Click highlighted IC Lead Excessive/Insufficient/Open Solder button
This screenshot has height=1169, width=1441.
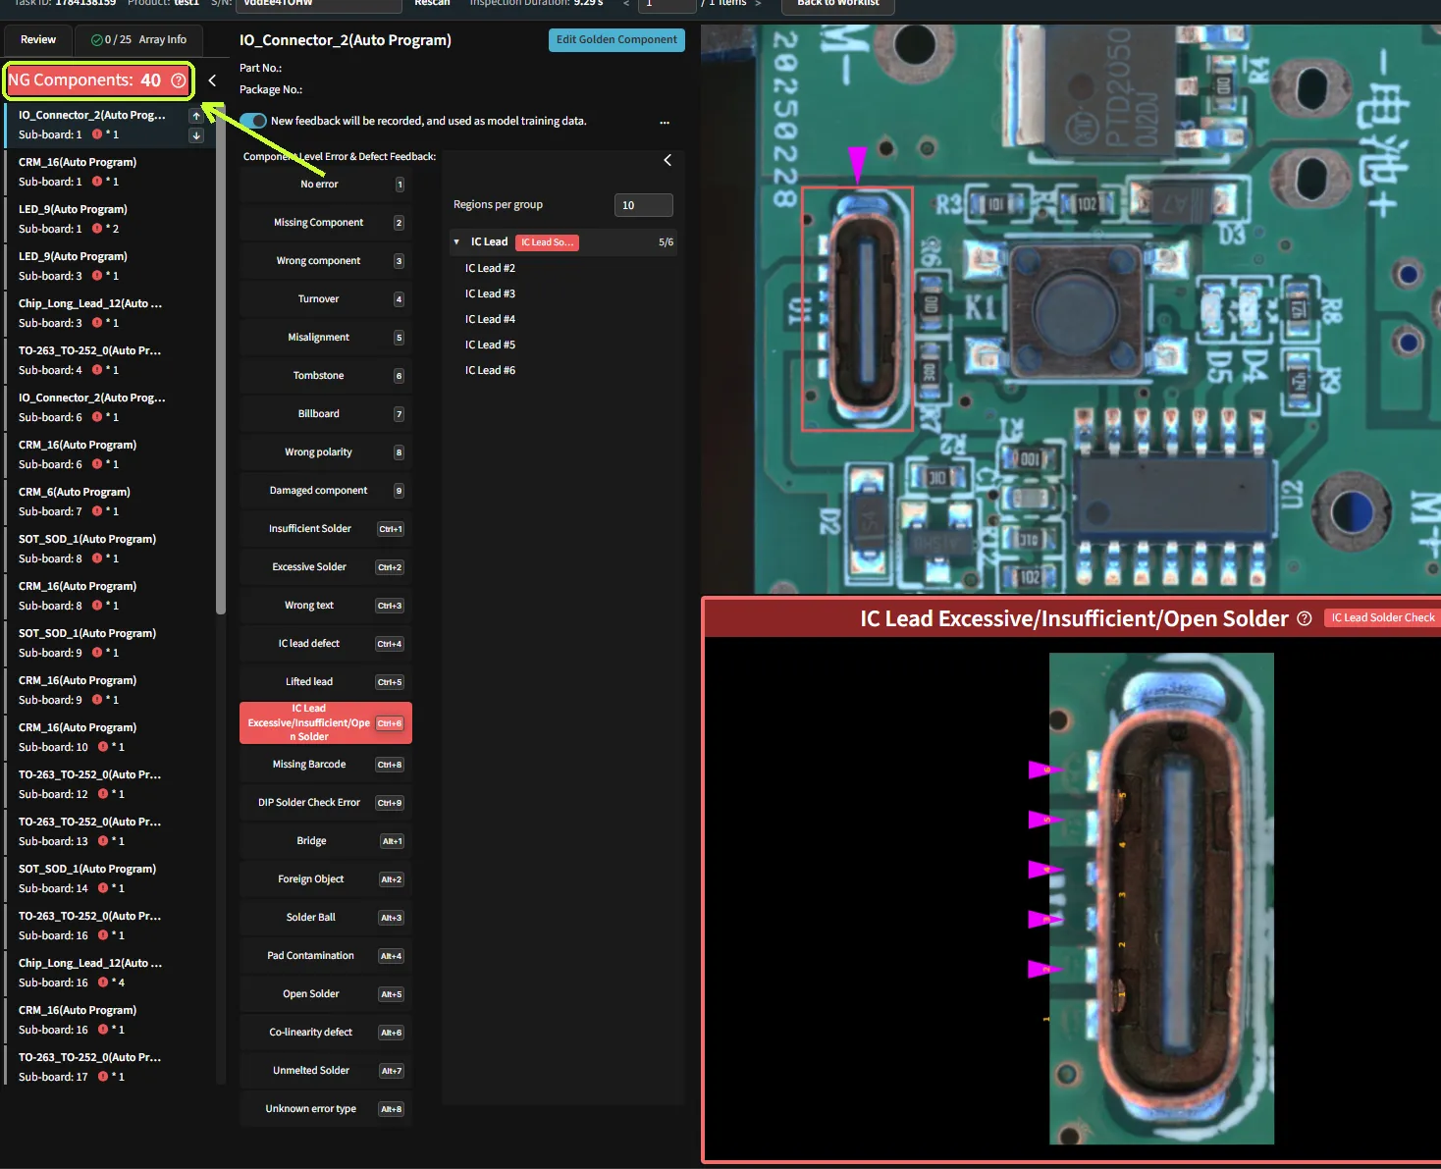326,722
